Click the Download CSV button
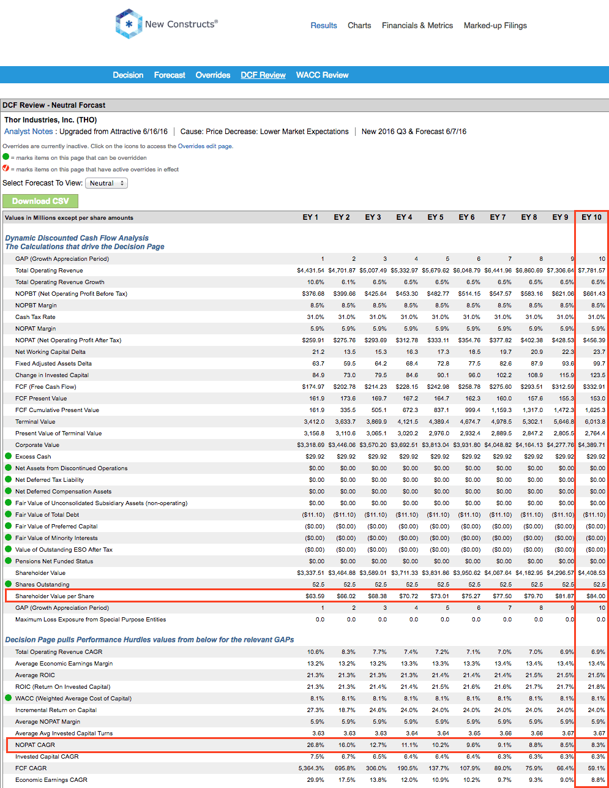Viewport: 609px width, 788px height. click(40, 201)
